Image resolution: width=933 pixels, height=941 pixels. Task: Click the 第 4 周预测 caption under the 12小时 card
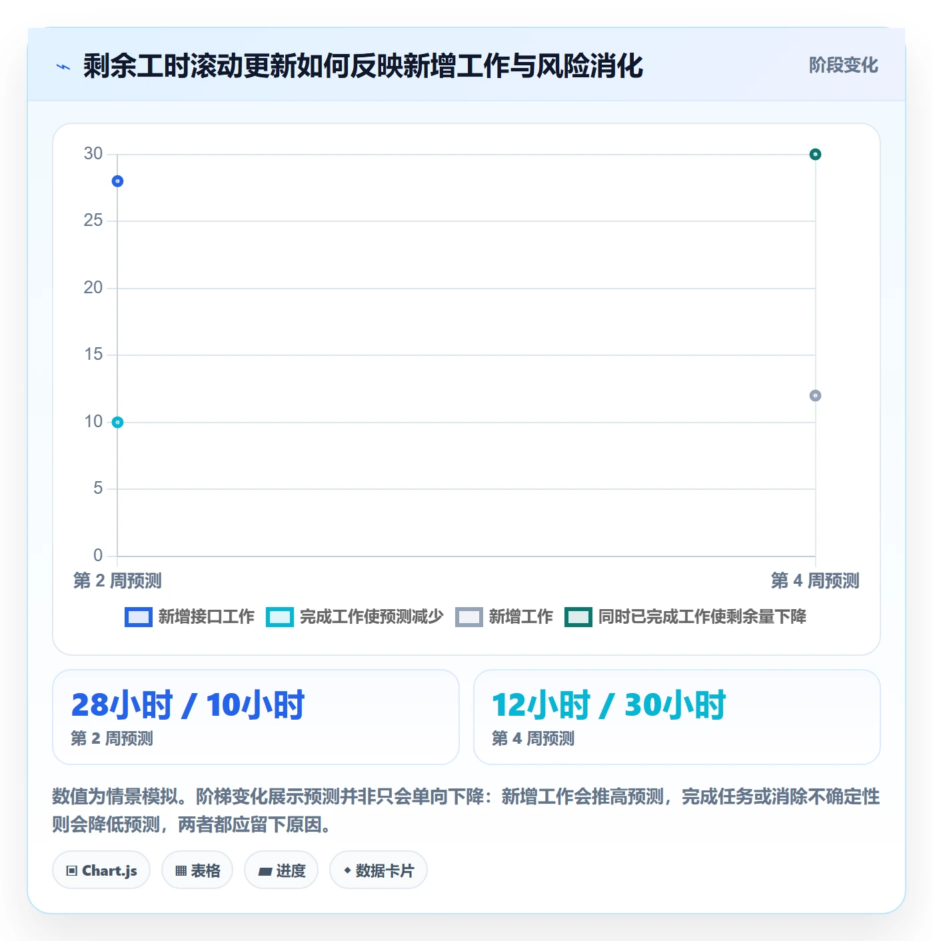tap(533, 738)
